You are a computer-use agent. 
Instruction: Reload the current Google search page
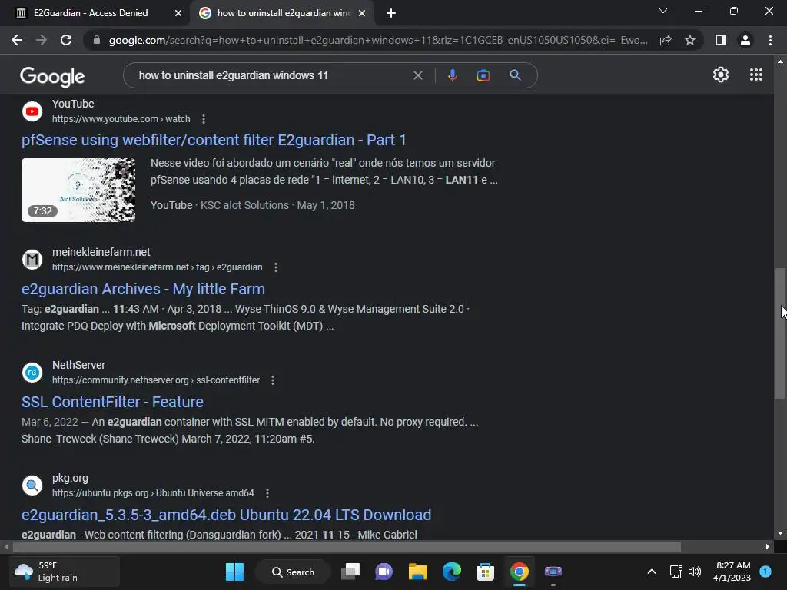[66, 40]
